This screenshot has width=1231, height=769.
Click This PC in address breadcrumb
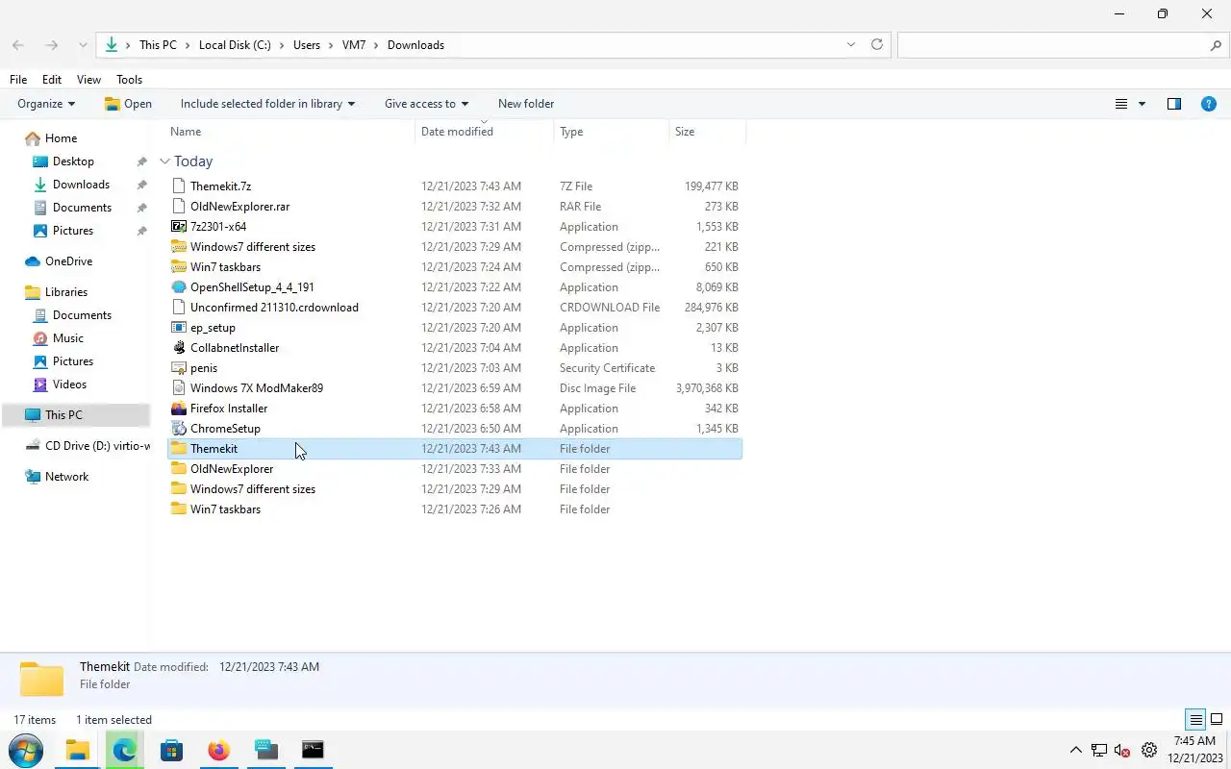[158, 45]
